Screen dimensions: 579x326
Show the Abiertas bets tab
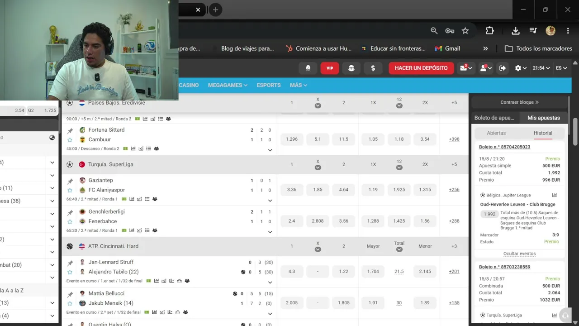[x=496, y=133]
